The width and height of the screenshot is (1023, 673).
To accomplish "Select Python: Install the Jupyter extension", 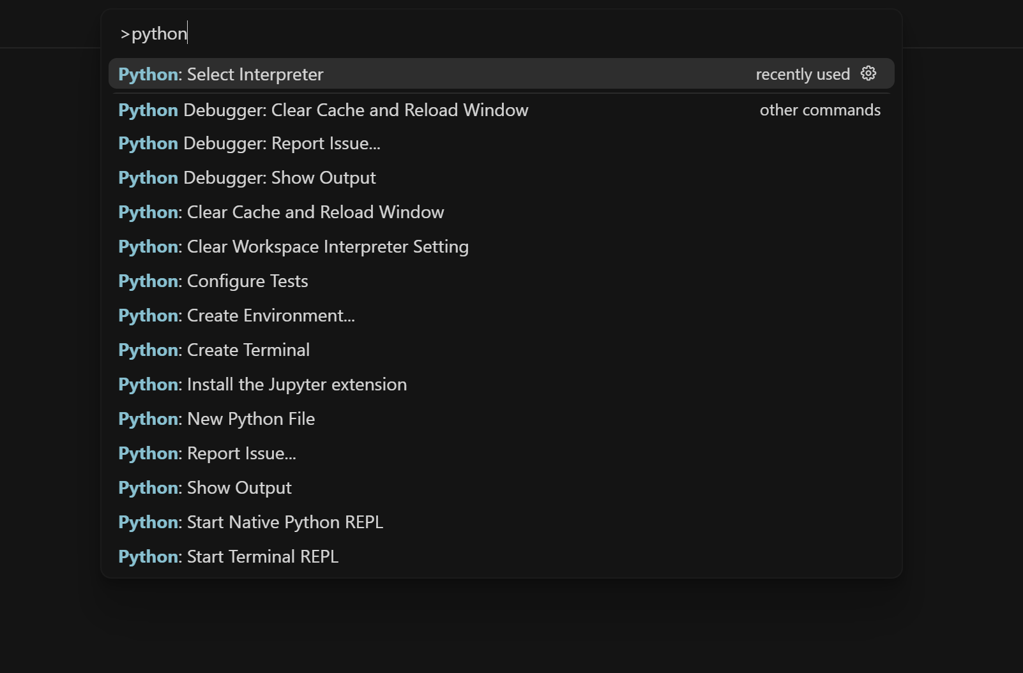I will (x=262, y=384).
